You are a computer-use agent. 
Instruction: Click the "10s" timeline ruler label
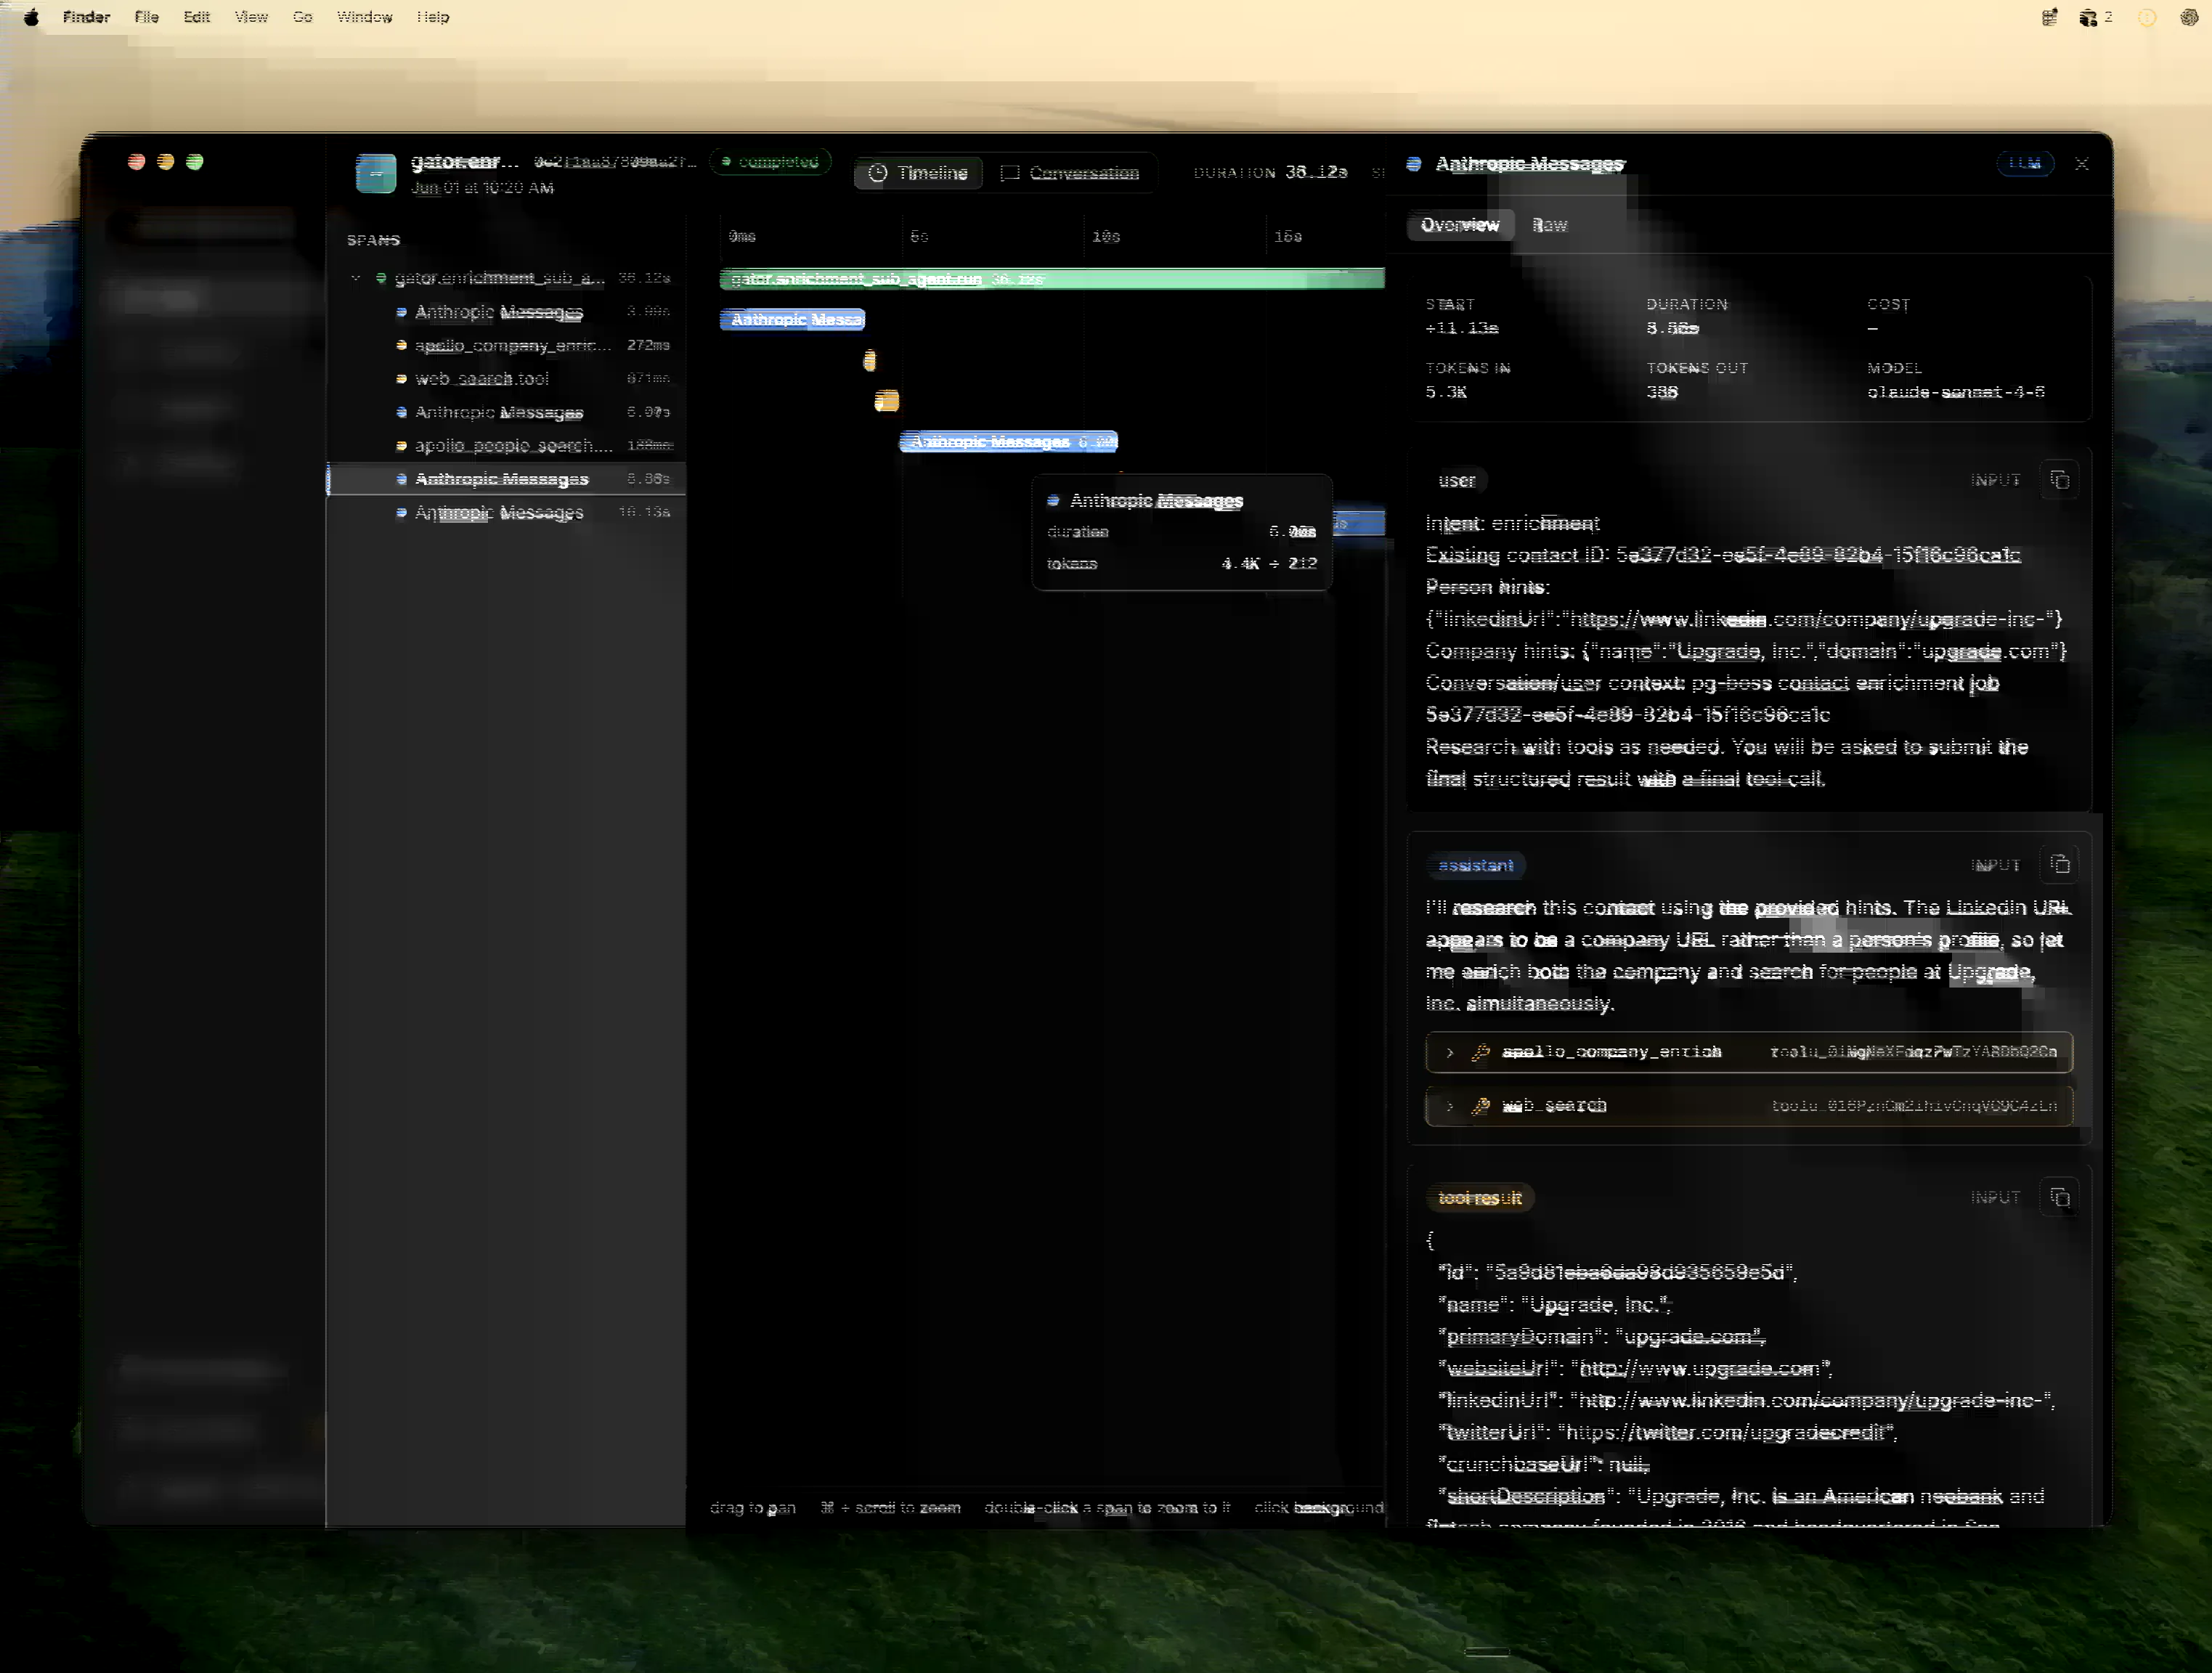tap(1106, 237)
